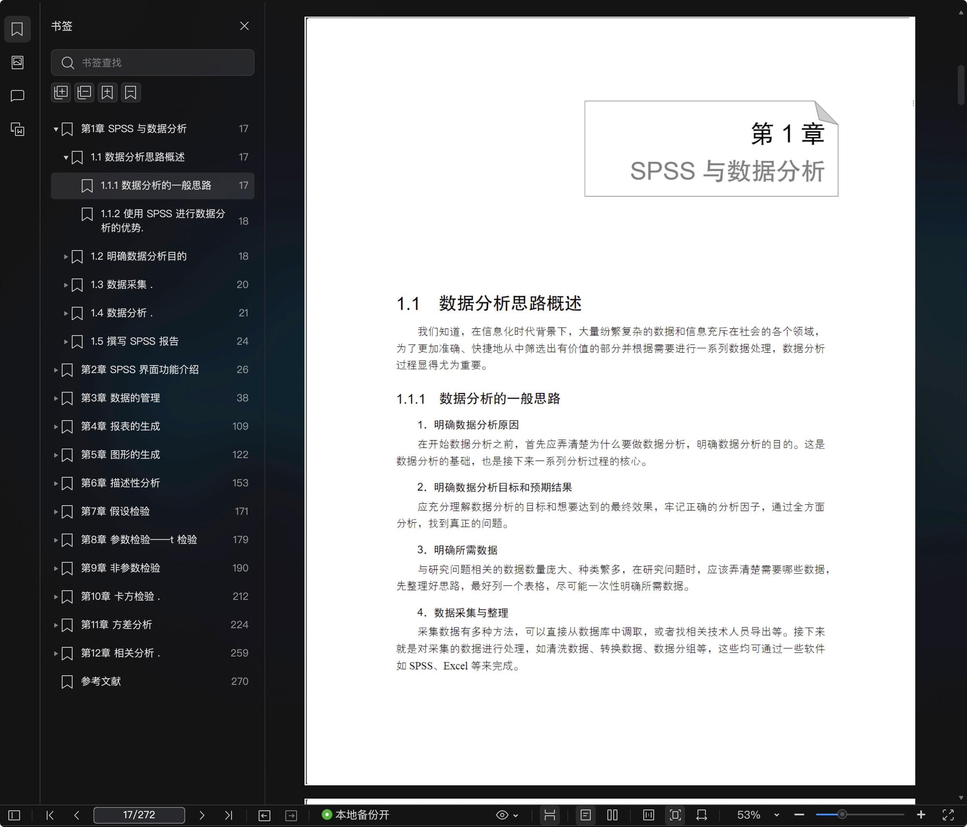
Task: Open the thumbnails sidebar panel
Action: point(17,62)
